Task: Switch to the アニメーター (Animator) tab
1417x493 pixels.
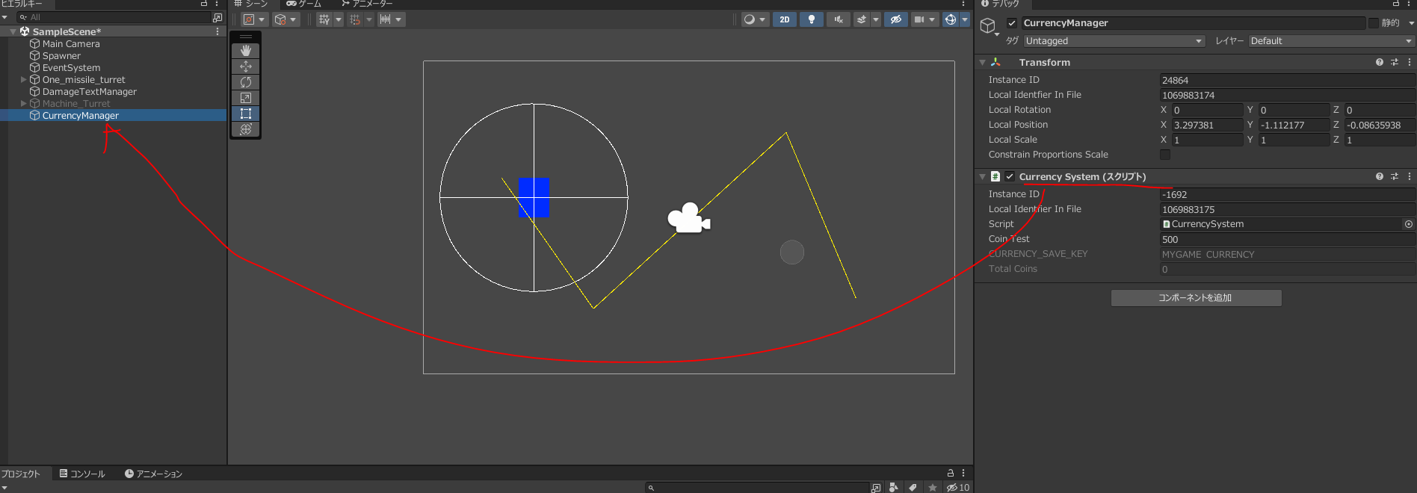Action: (367, 4)
